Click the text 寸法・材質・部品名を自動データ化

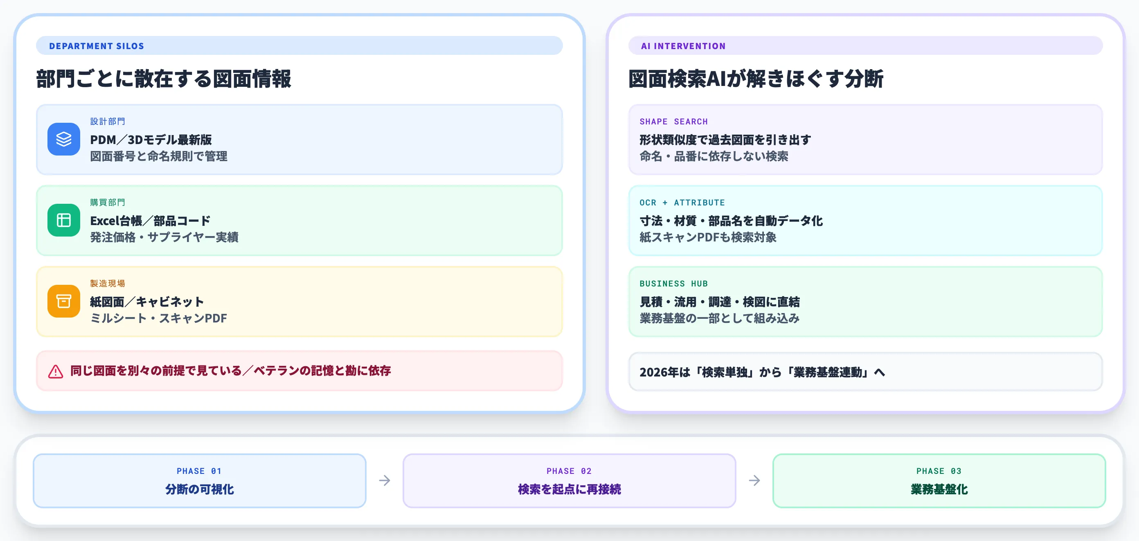(731, 221)
